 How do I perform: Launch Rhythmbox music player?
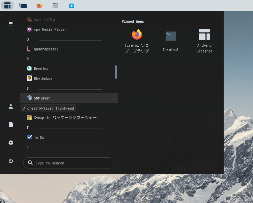tap(69, 78)
